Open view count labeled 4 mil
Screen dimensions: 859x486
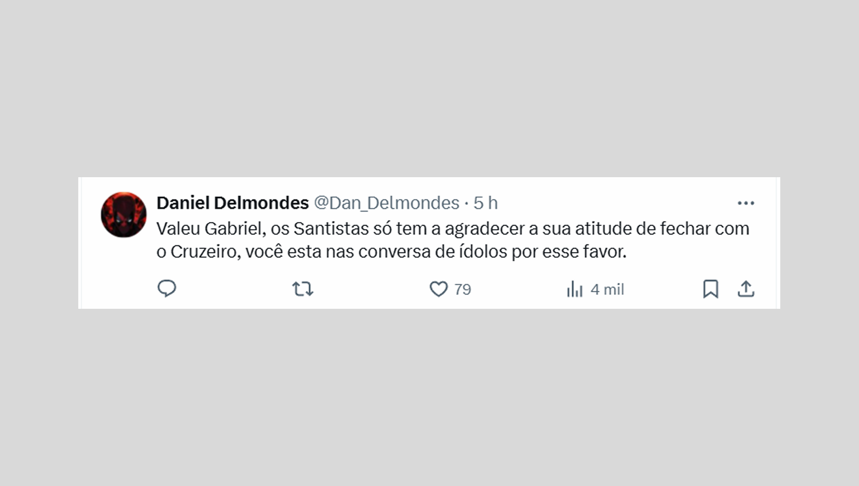tap(608, 290)
